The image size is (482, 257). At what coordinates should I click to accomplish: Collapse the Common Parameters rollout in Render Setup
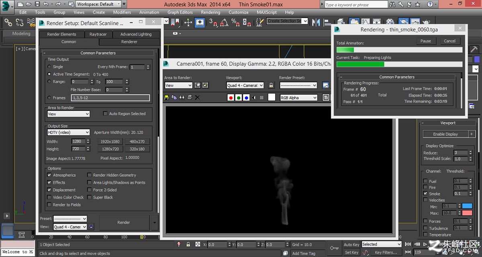(98, 53)
